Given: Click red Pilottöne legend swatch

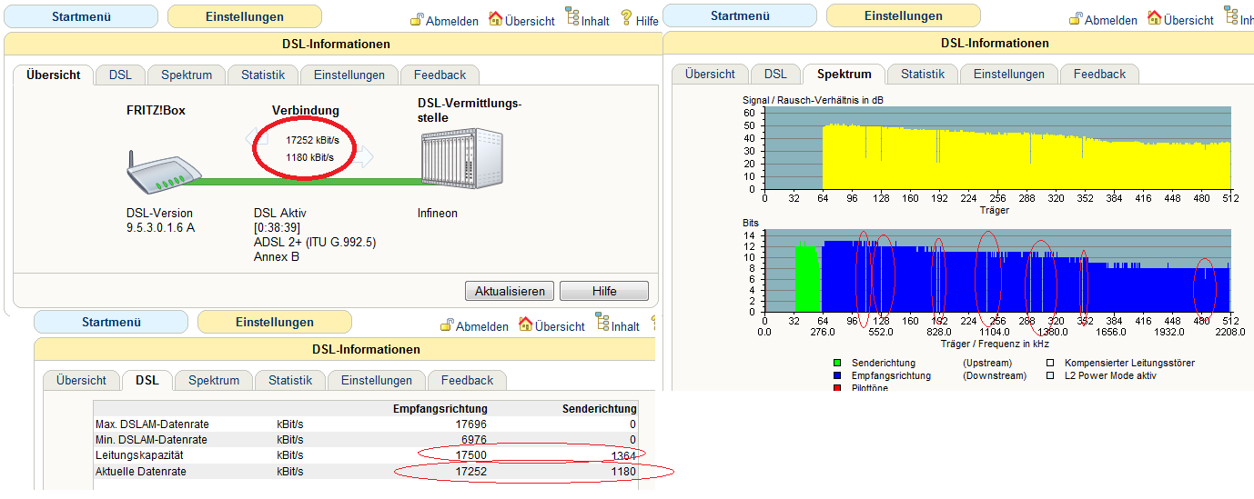Looking at the screenshot, I should 837,388.
